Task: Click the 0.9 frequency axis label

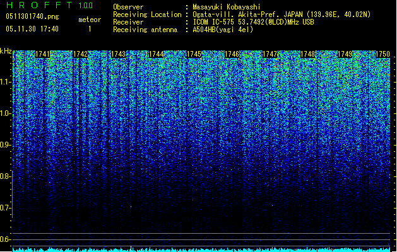Action: coord(5,145)
